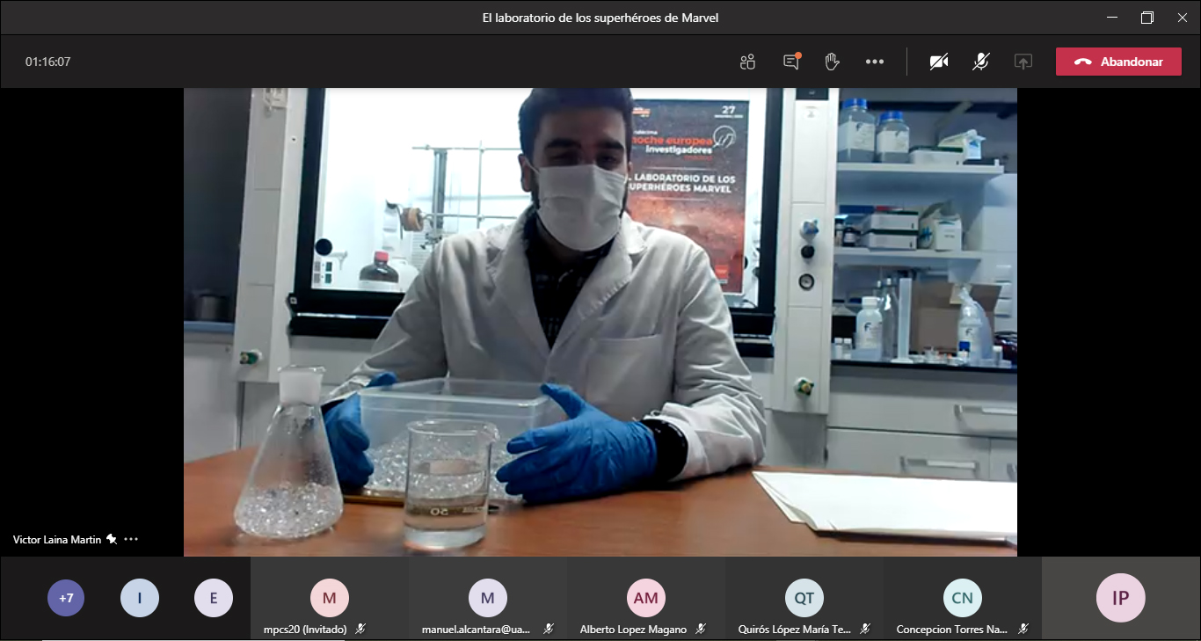Select the Quirós López María participant tile
Image resolution: width=1201 pixels, height=641 pixels.
click(x=804, y=599)
